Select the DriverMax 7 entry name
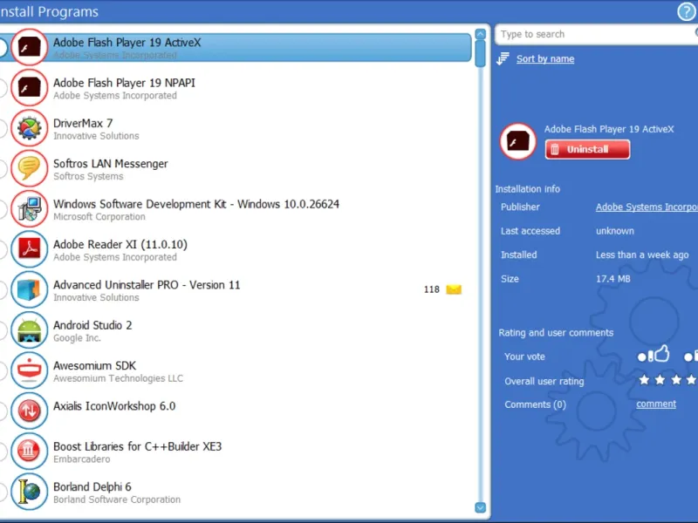The width and height of the screenshot is (698, 523). [x=83, y=123]
